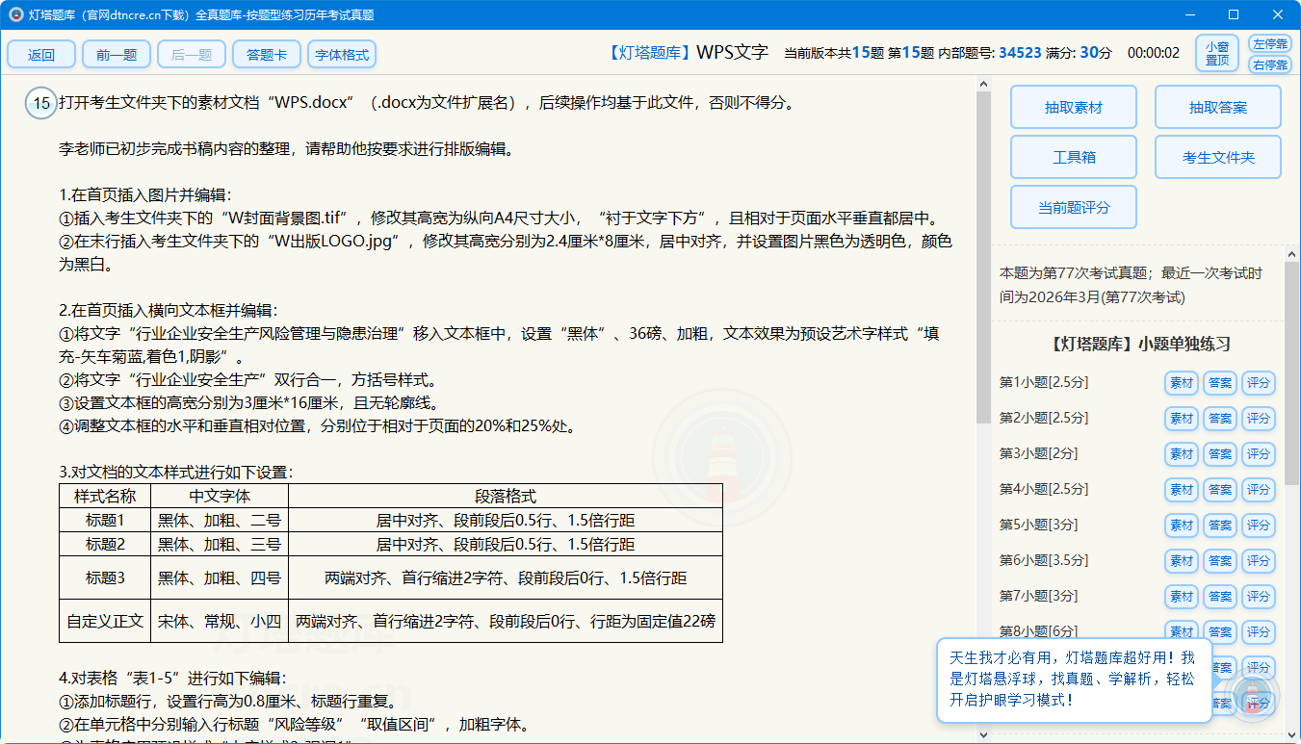
Task: Go to previous question with 前一题
Action: click(117, 55)
